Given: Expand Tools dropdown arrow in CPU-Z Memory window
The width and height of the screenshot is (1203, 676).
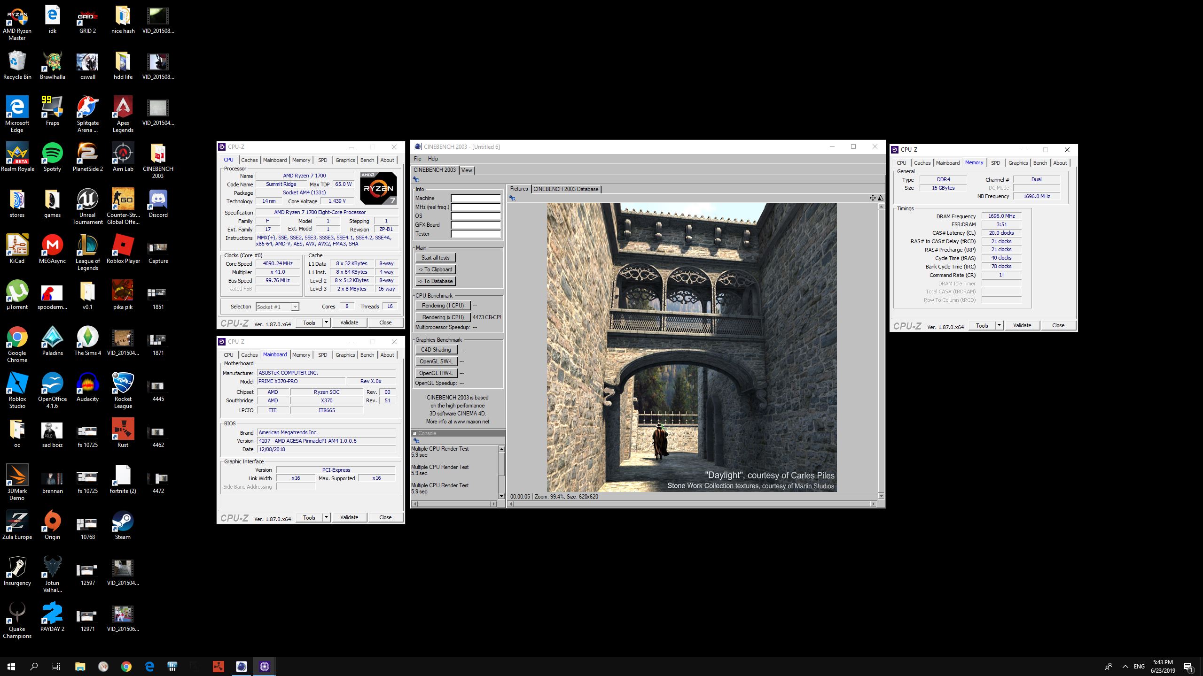Looking at the screenshot, I should pos(999,325).
